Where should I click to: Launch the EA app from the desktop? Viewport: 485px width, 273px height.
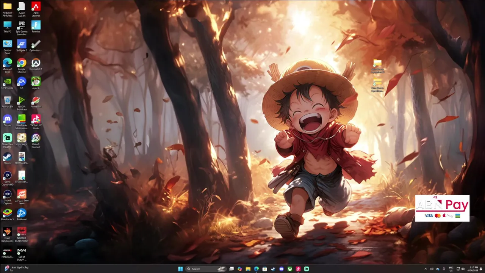coord(22,83)
